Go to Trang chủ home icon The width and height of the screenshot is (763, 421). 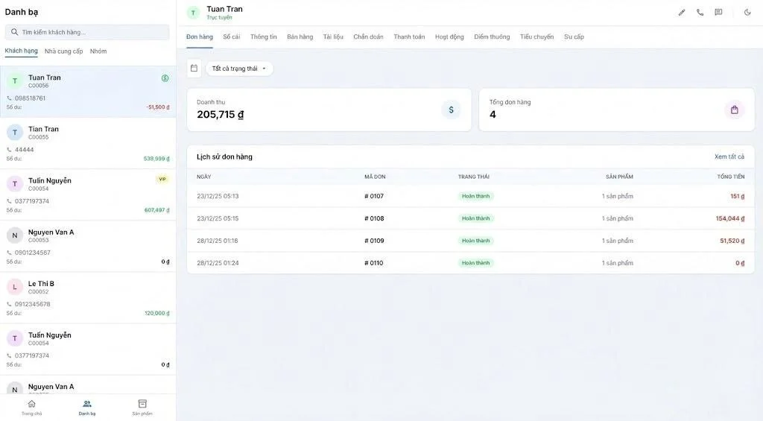point(31,406)
